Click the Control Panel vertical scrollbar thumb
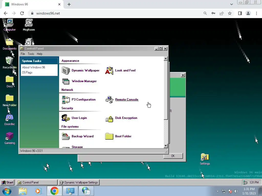The width and height of the screenshot is (262, 196). (x=166, y=90)
